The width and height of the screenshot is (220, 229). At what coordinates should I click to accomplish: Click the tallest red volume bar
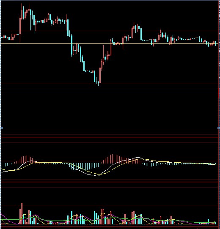point(22,213)
